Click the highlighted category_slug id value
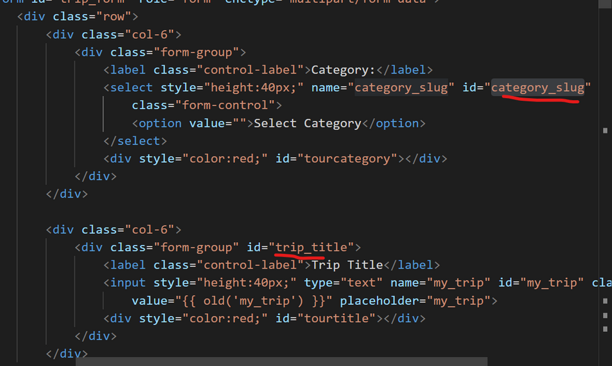This screenshot has height=366, width=612. tap(538, 88)
